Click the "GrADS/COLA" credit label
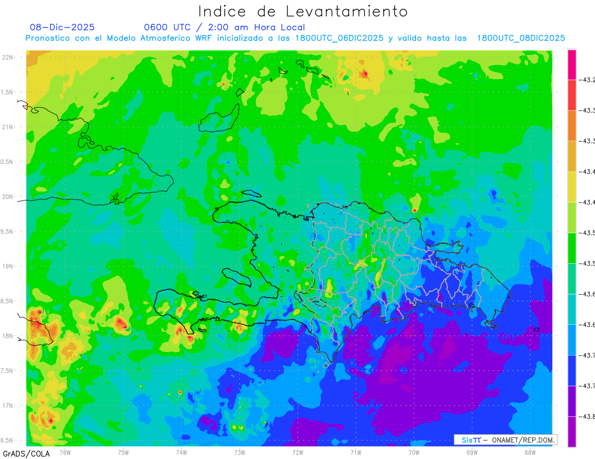The image size is (595, 459). click(26, 454)
